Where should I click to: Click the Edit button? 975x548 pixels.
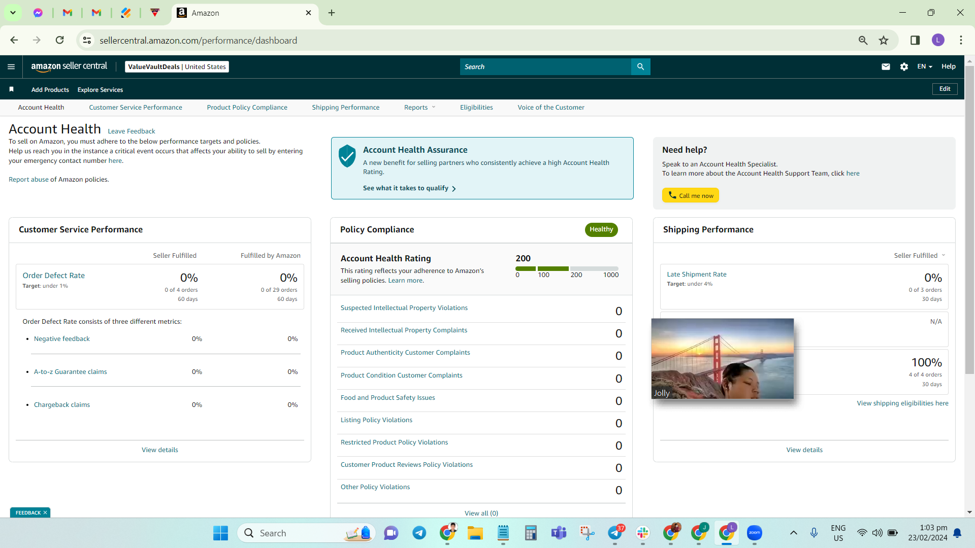click(945, 89)
